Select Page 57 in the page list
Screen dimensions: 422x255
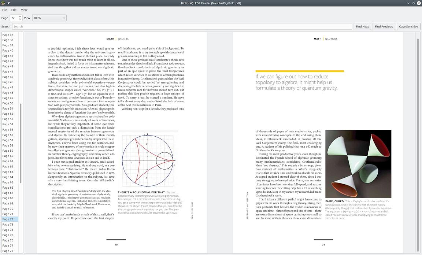click(x=10, y=140)
